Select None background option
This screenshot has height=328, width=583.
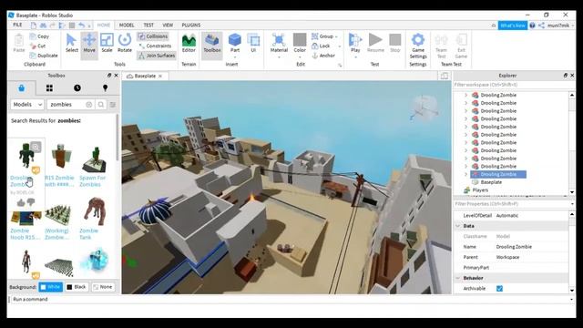point(103,287)
